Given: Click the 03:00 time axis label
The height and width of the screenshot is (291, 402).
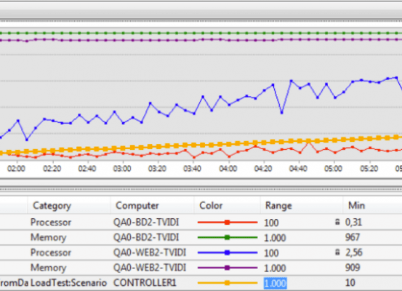Looking at the screenshot, I should [x=122, y=169].
